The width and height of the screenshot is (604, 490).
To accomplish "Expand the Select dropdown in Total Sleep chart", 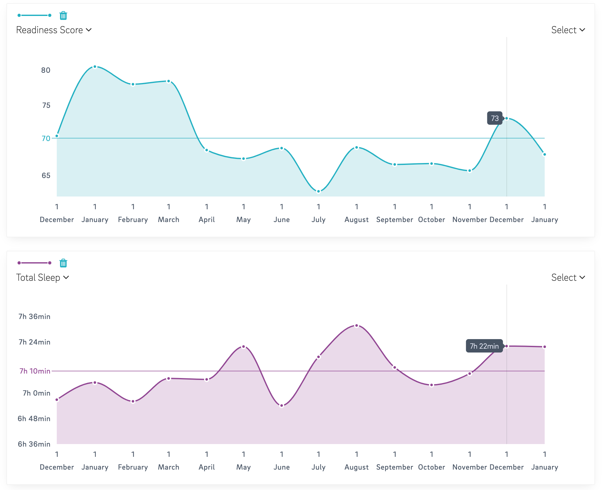I will [x=568, y=278].
